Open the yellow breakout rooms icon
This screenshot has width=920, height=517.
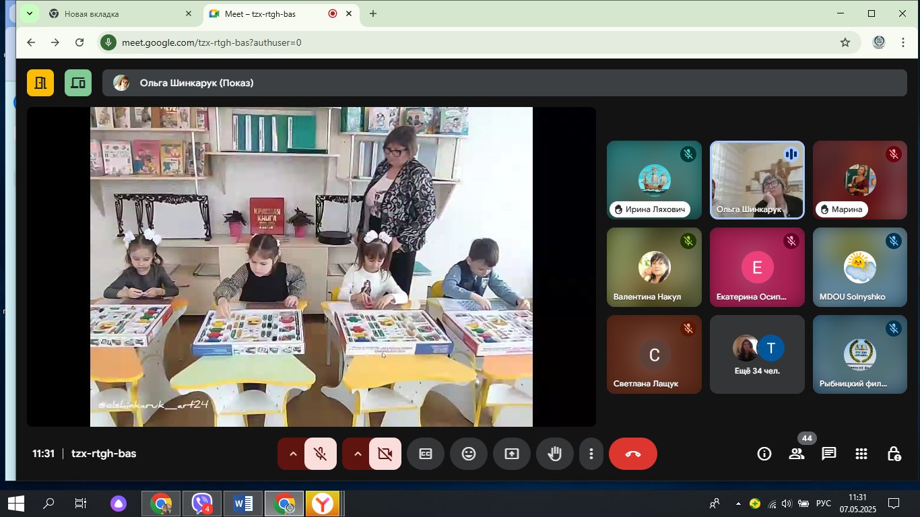[40, 83]
